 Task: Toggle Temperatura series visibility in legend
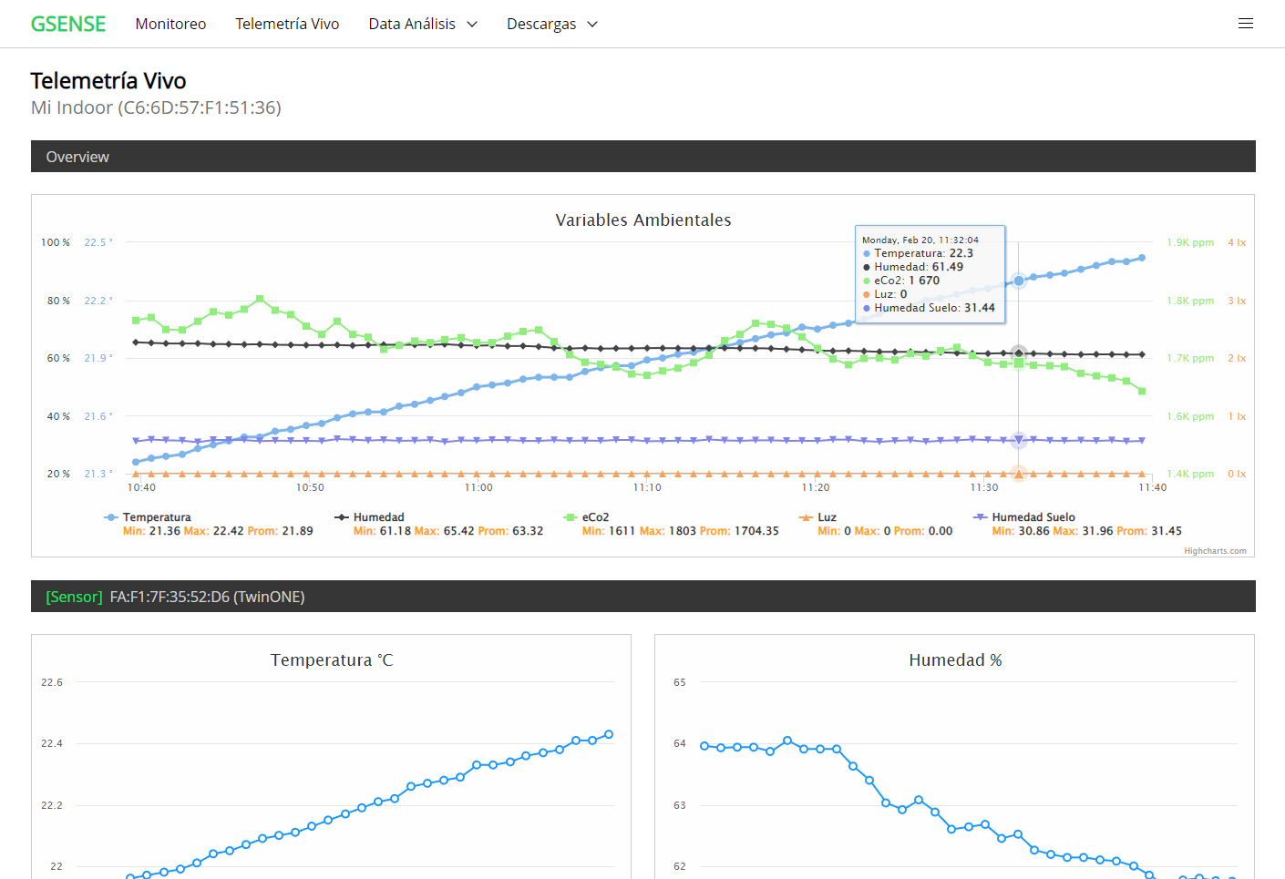click(157, 517)
